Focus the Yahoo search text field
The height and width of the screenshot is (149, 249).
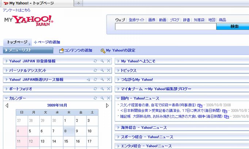[x=166, y=26]
